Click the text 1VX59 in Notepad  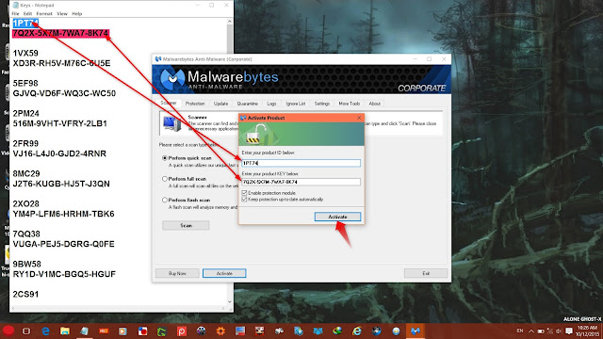[x=25, y=53]
